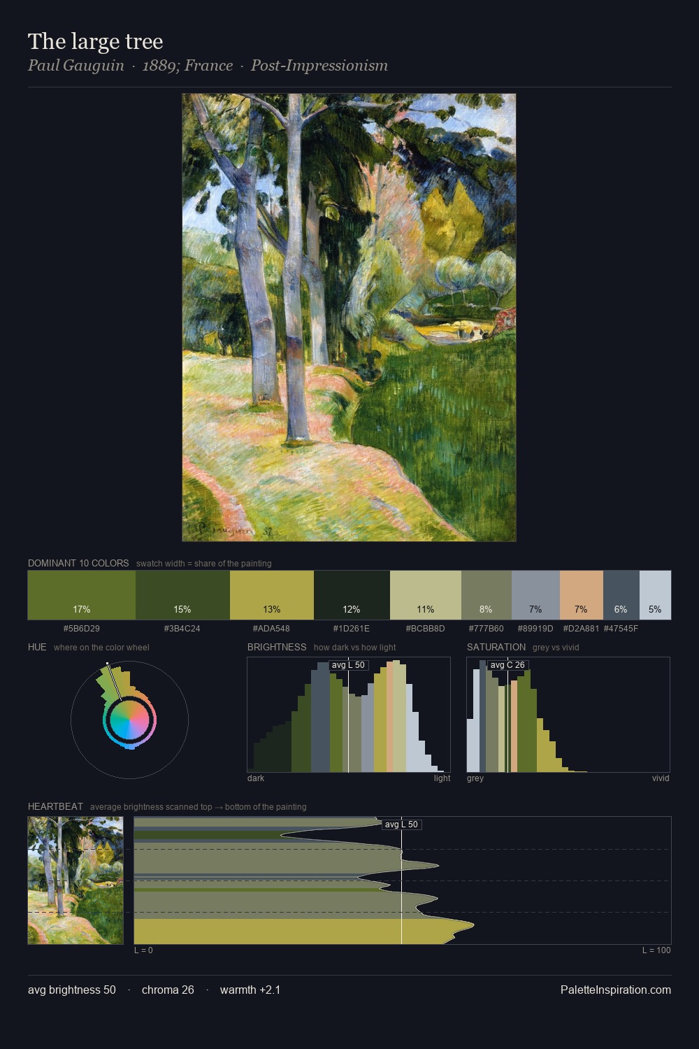The height and width of the screenshot is (1049, 699).
Task: Click the artist name Paul Gauguin
Action: coord(75,66)
